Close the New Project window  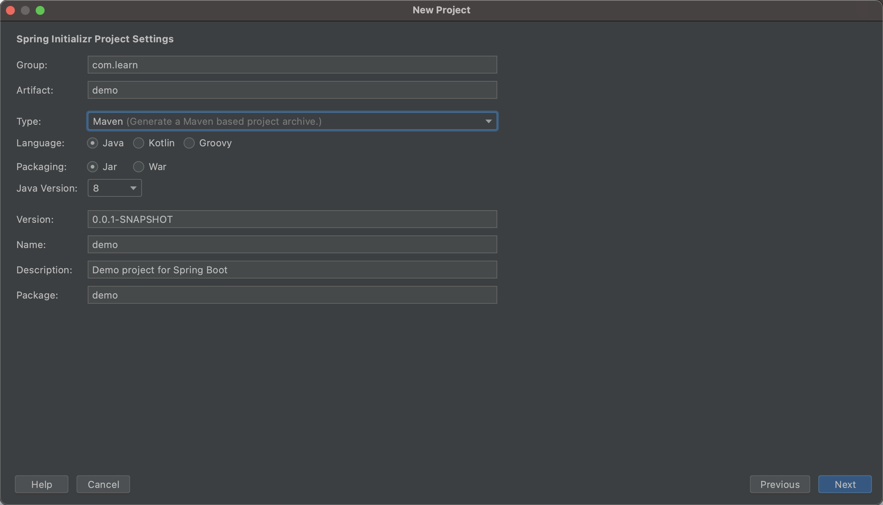pos(10,10)
